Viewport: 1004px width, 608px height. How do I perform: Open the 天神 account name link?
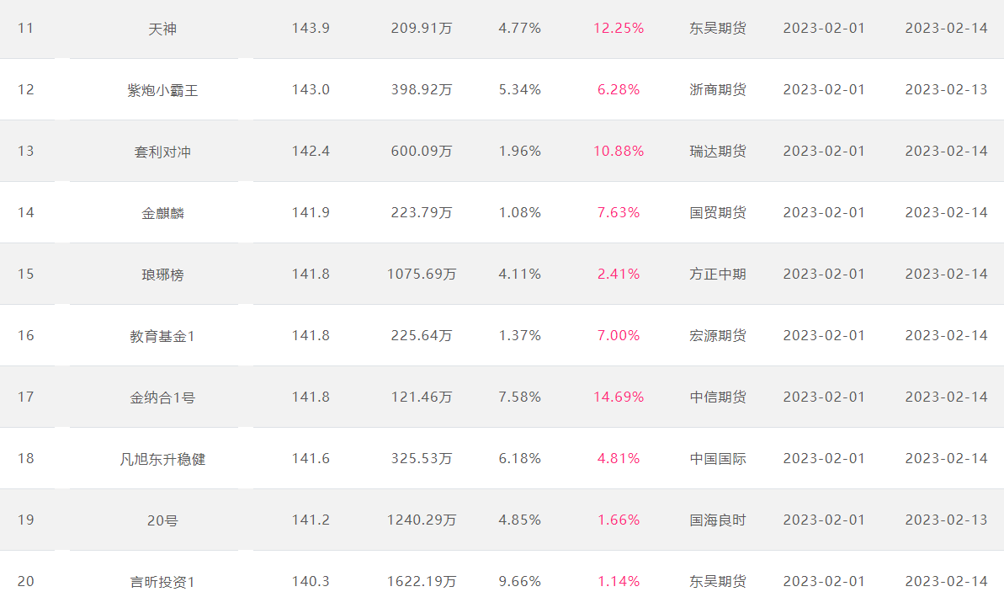coord(162,29)
